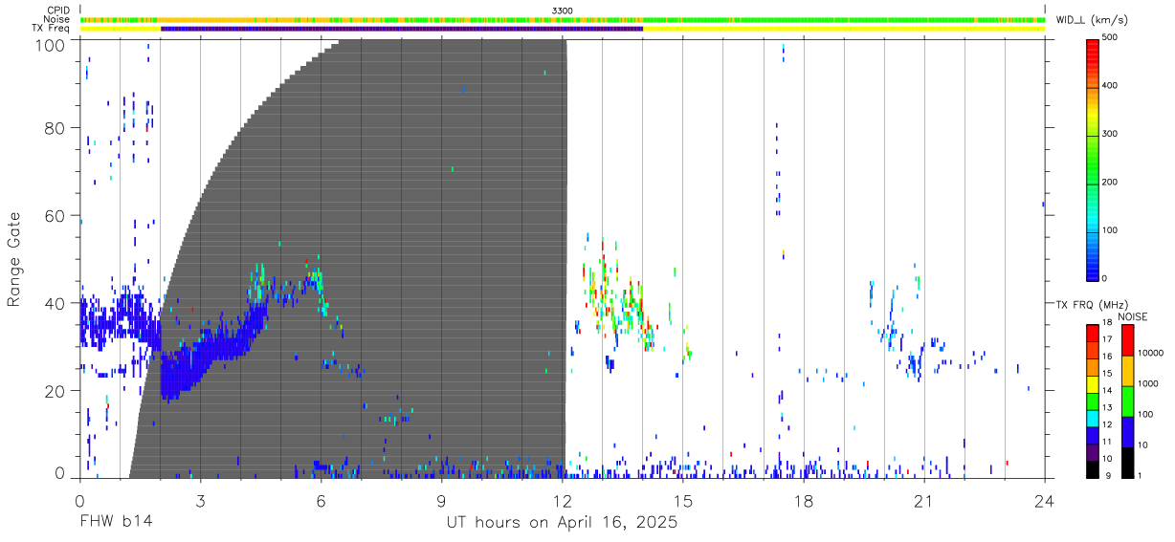
Task: Click the NOISE color scale bar
Action: click(1127, 401)
